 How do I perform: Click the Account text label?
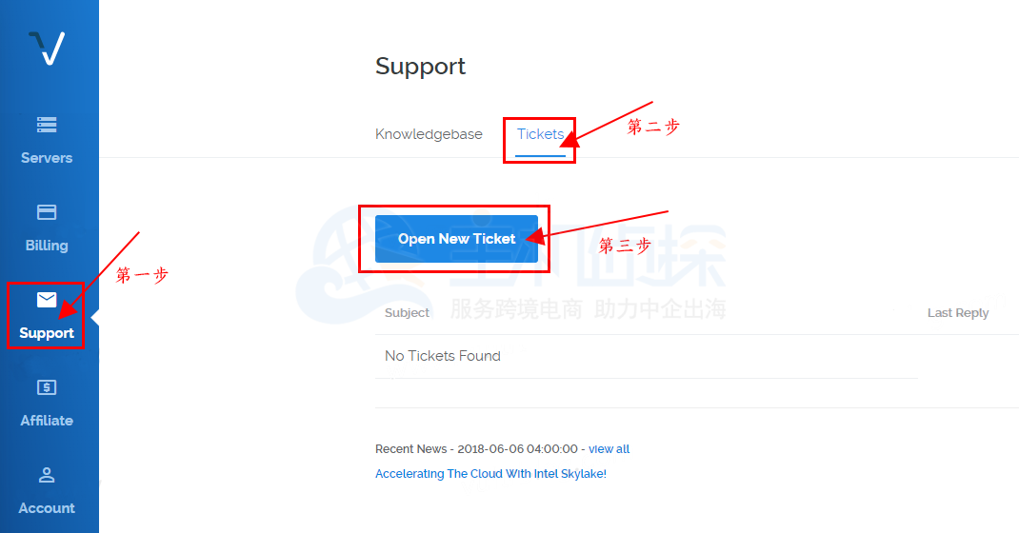(x=47, y=508)
